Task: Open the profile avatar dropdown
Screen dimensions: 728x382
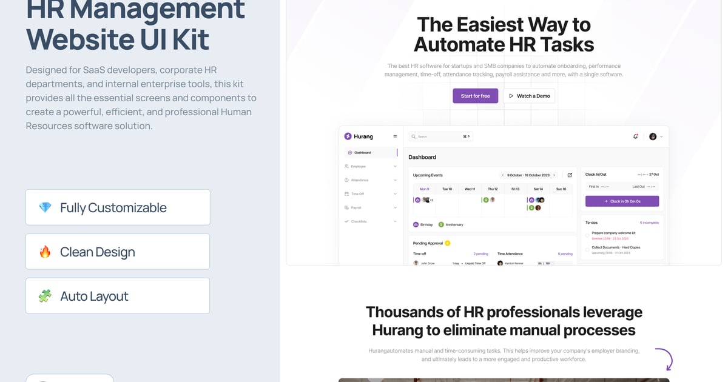Action: coord(653,136)
